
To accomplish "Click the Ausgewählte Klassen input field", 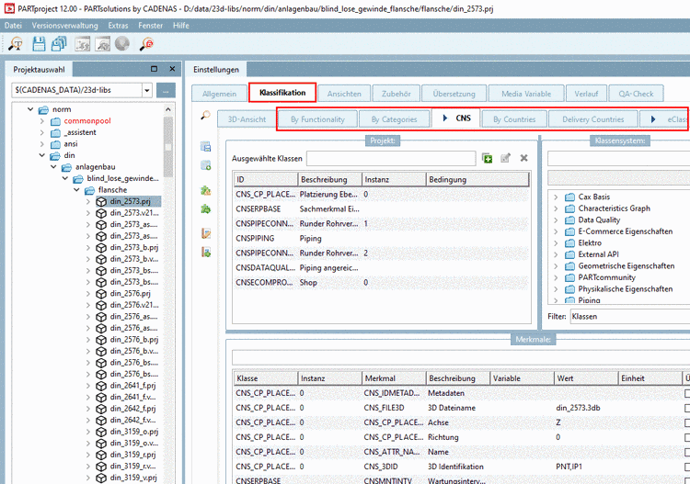I will pos(391,158).
